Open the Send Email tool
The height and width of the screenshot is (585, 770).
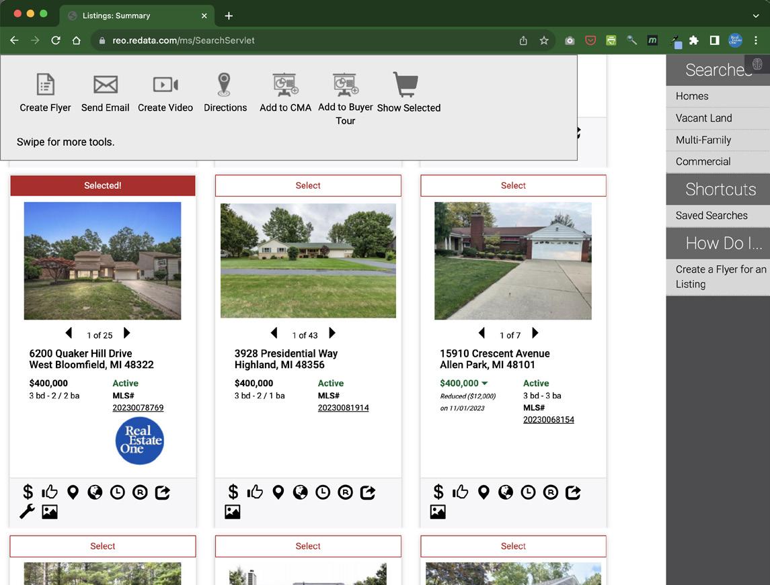(x=105, y=85)
